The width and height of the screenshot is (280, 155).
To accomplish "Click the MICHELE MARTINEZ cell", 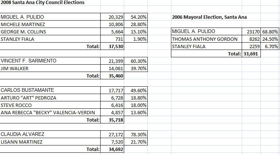I will point(50,24).
